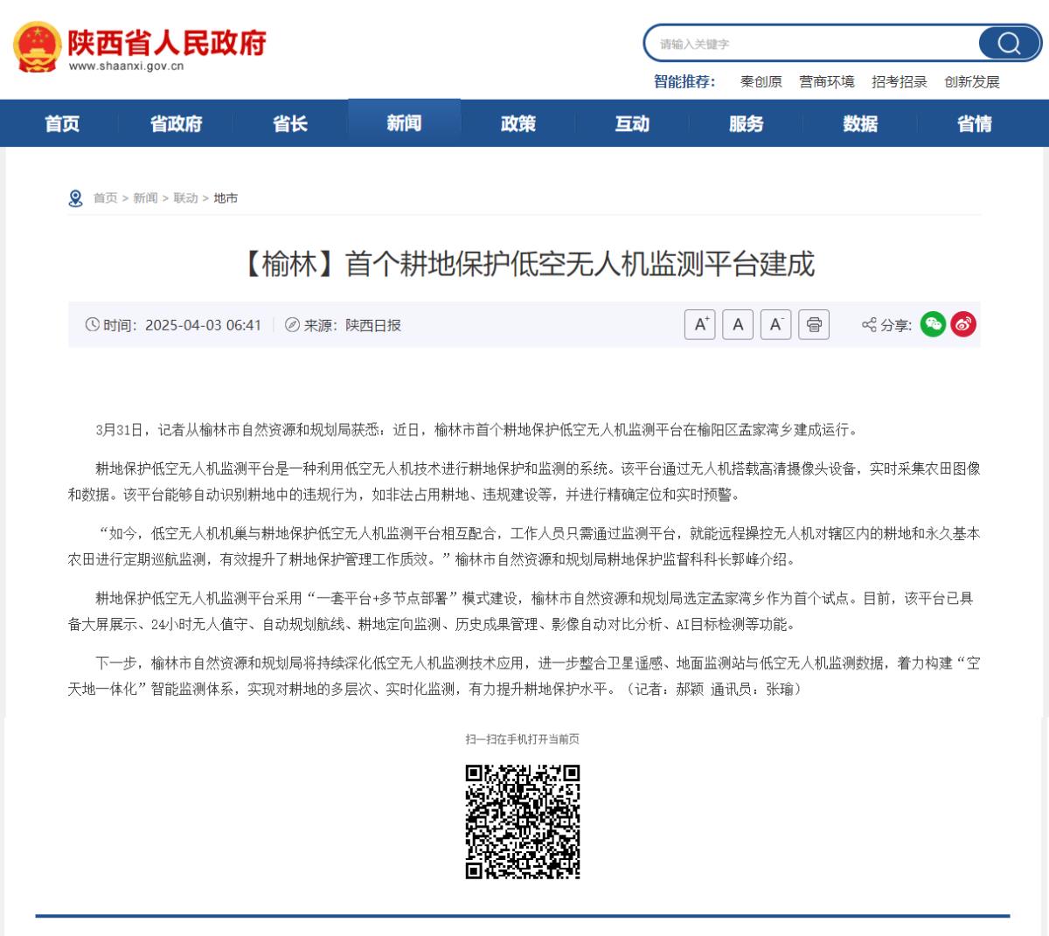1049x936 pixels.
Task: Select the default font size A icon
Action: point(737,324)
